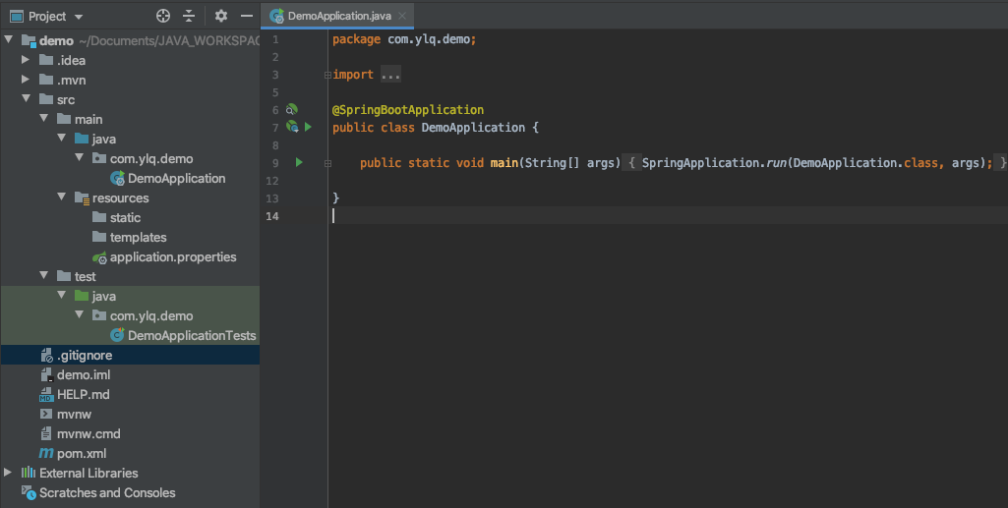
Task: Click the Maven m icon of pom.xml
Action: click(46, 453)
